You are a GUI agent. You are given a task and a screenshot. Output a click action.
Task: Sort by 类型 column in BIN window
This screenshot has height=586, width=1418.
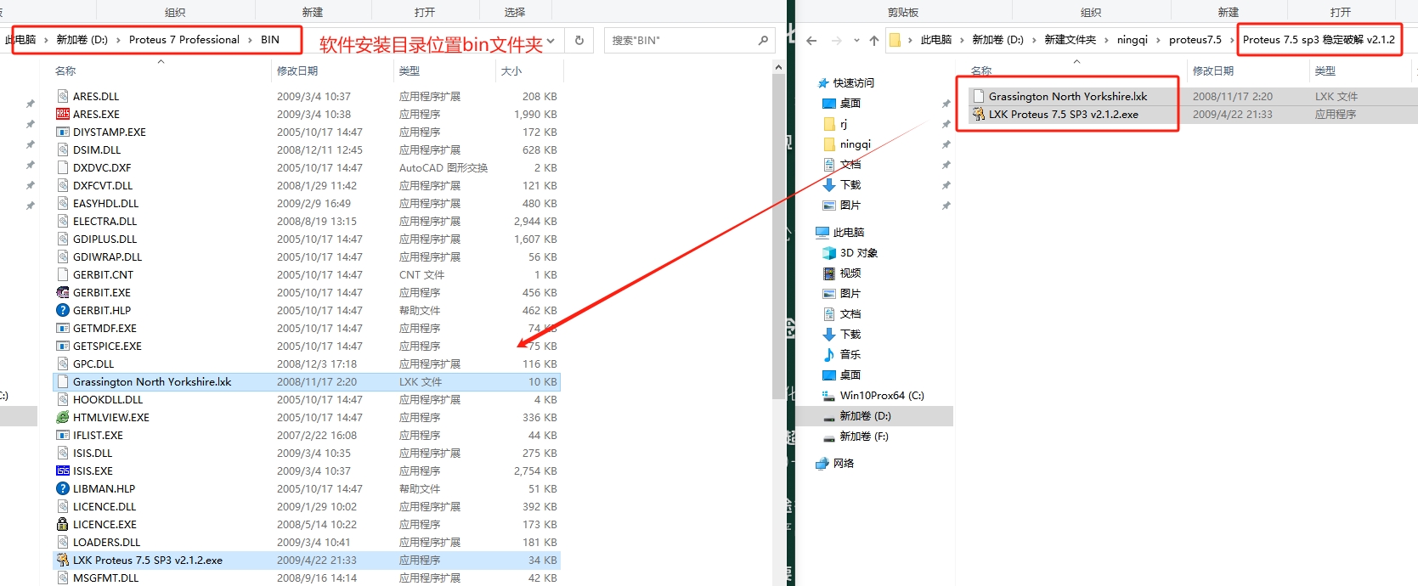point(410,70)
